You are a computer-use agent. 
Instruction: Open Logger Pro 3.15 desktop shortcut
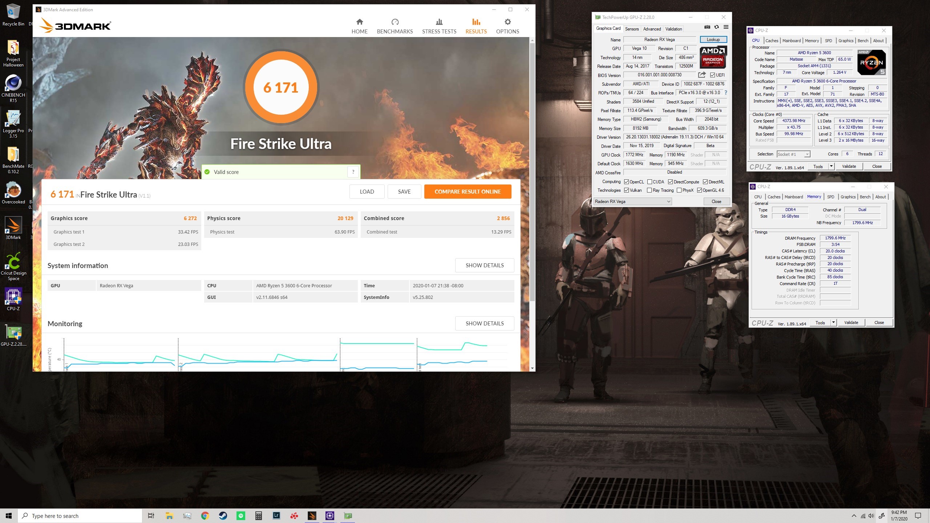pos(13,124)
